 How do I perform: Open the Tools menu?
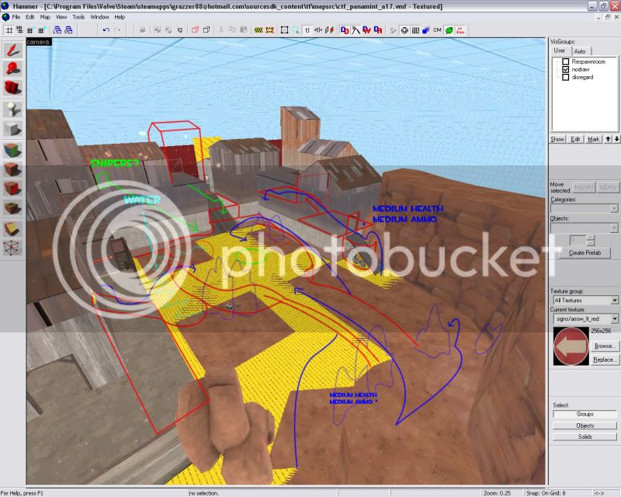[78, 17]
